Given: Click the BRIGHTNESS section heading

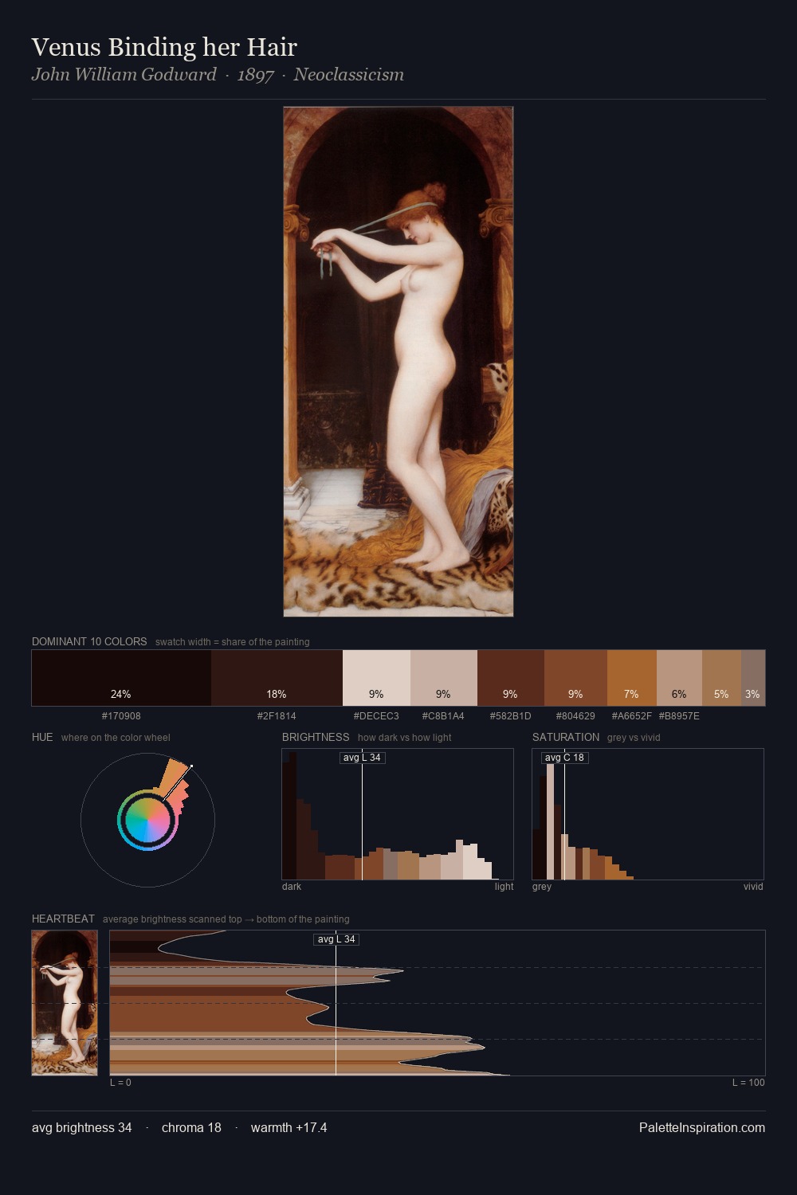Looking at the screenshot, I should coord(316,737).
